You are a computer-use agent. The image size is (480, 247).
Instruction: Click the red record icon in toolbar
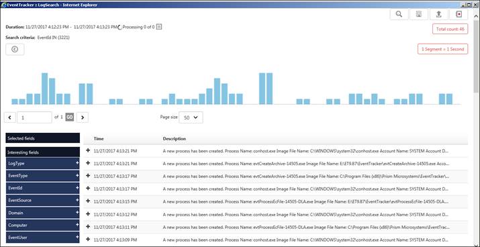pyautogui.click(x=459, y=14)
